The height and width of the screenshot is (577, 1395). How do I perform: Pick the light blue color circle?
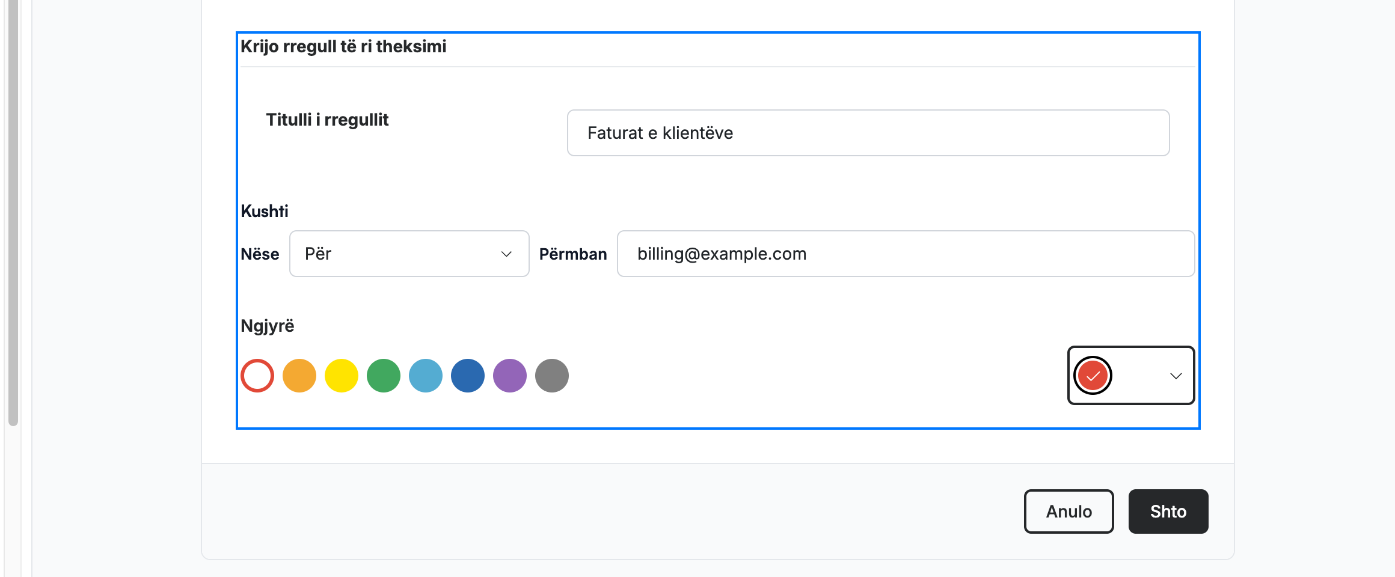tap(426, 376)
